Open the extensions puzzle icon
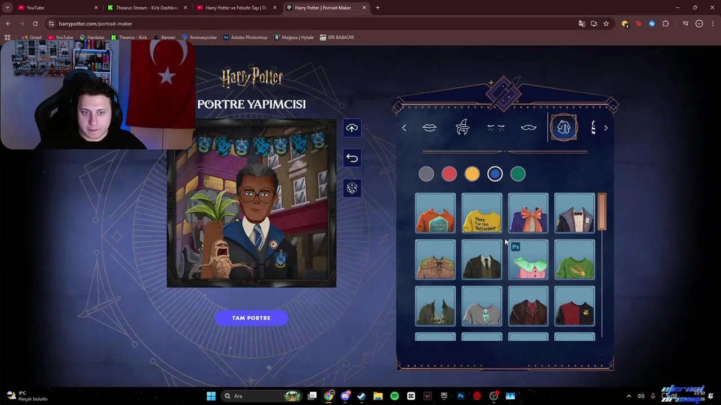 [666, 24]
